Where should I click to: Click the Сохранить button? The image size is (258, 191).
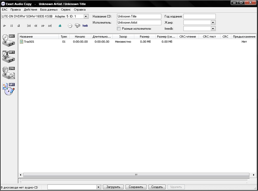pyautogui.click(x=136, y=187)
